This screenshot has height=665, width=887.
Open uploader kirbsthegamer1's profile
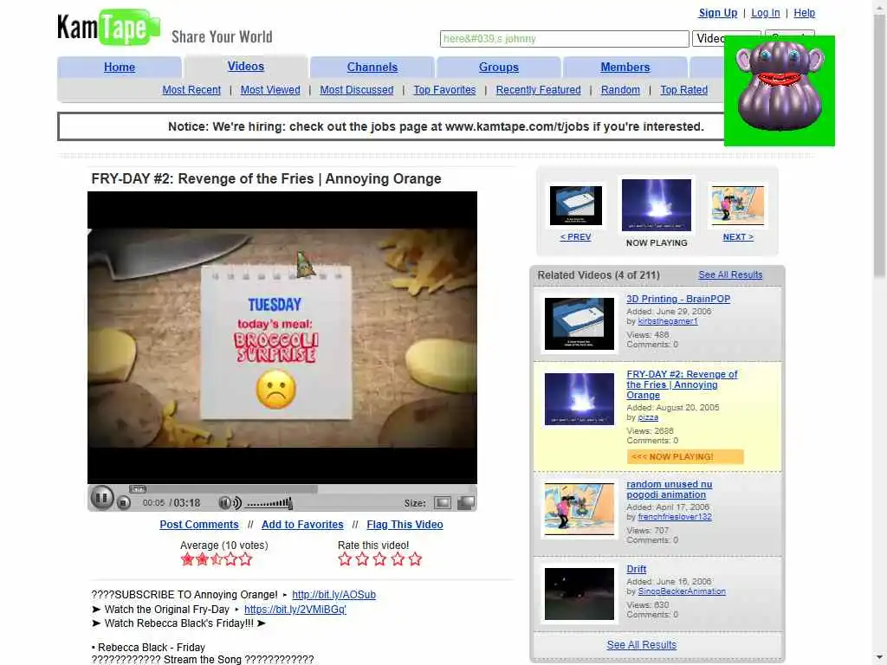pyautogui.click(x=668, y=321)
